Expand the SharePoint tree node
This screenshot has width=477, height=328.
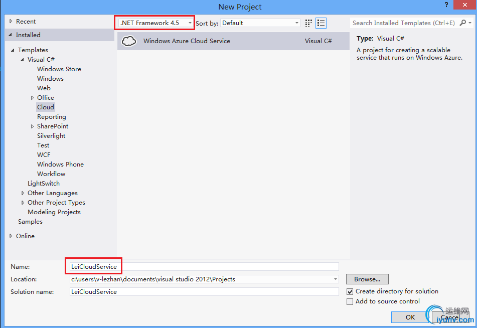tap(32, 126)
